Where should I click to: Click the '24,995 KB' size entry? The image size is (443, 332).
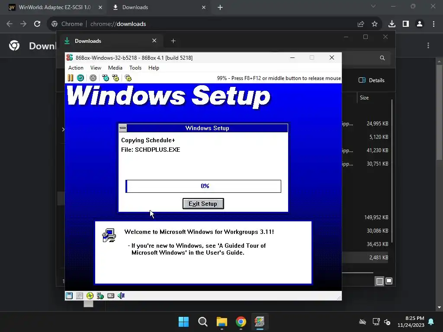coord(377,123)
